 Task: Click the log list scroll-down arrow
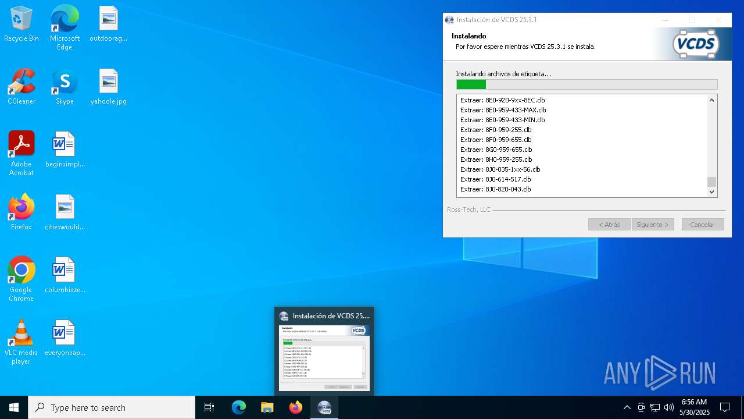coord(711,191)
